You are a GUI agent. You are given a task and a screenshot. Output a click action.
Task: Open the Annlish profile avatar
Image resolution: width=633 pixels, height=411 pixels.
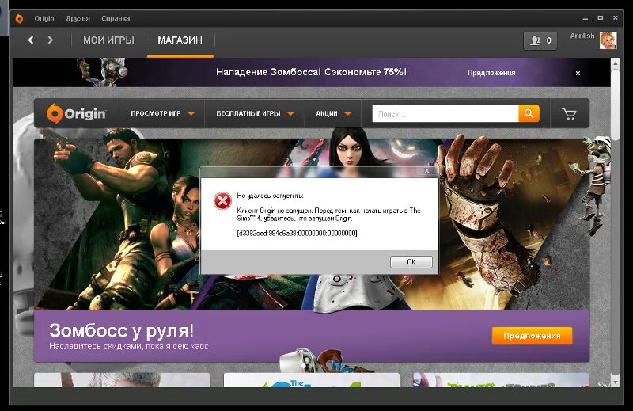608,40
